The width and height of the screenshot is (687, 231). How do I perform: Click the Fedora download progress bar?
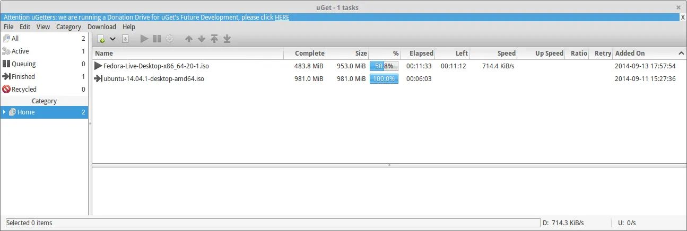tap(384, 66)
